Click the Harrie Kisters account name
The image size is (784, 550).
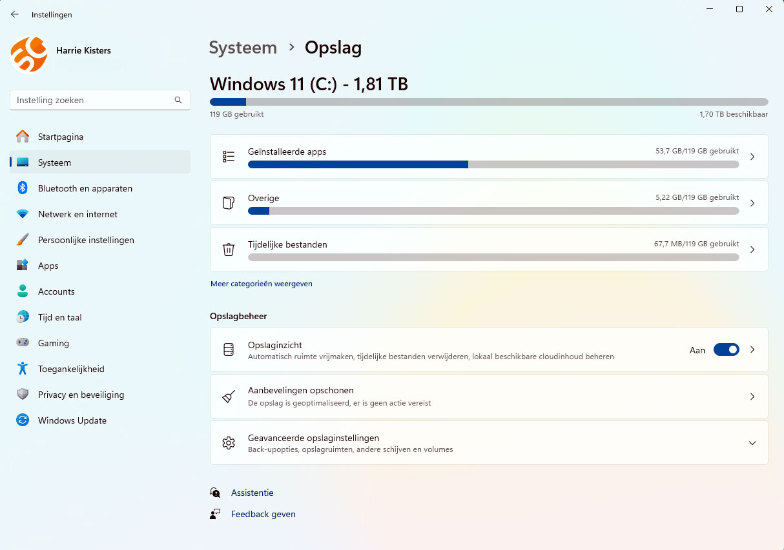[83, 50]
